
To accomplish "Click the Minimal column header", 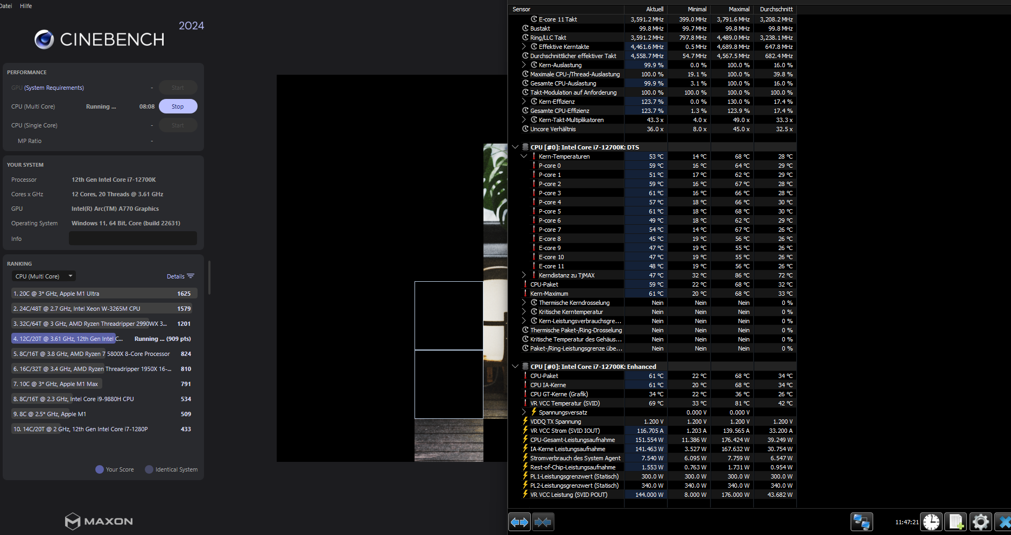I will tap(689, 9).
